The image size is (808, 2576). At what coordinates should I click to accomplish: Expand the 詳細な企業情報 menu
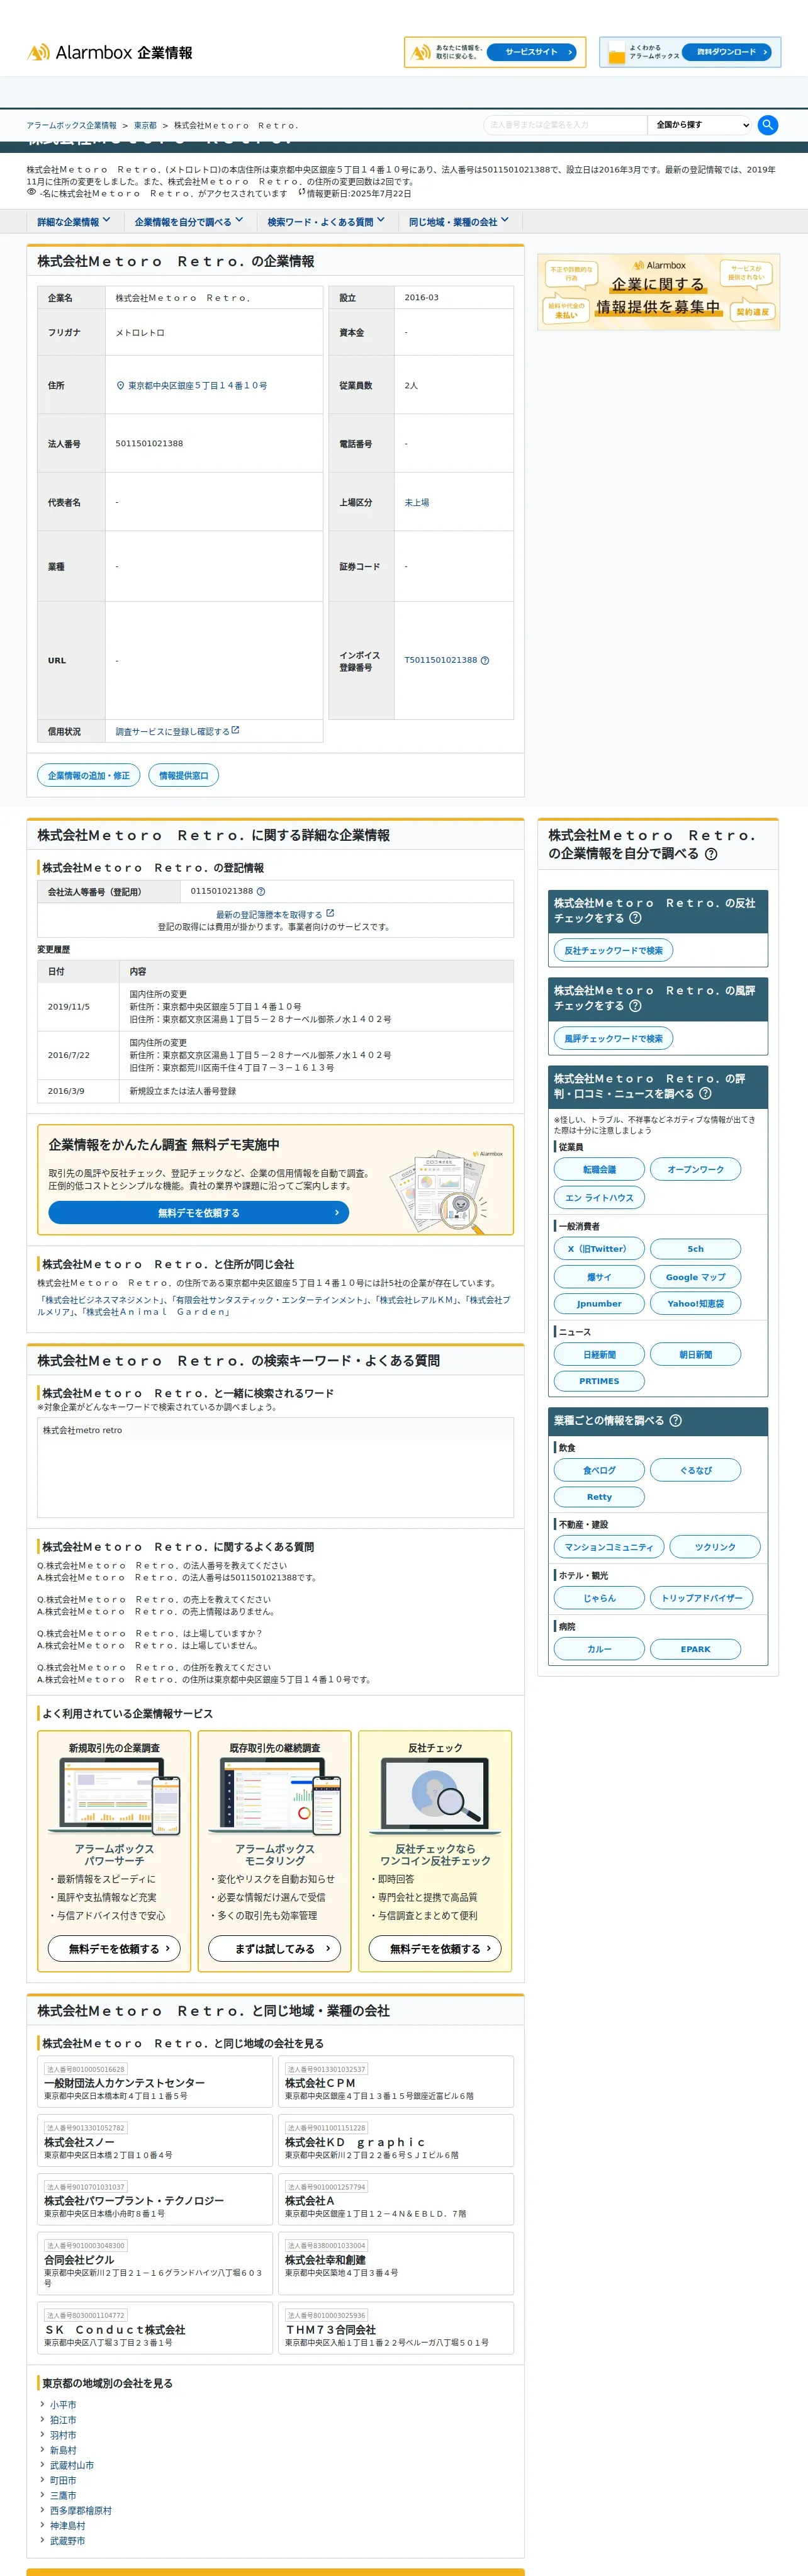click(74, 222)
